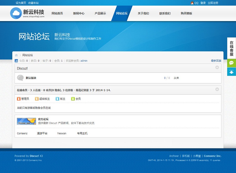Image resolution: width=236 pixels, height=173 pixels.
Task: Open the 购买模板 menu item
Action: [186, 14]
